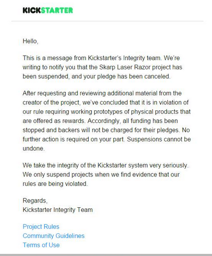Click the gray bar at the bottom
The image size is (212, 256).
[x=106, y=255]
